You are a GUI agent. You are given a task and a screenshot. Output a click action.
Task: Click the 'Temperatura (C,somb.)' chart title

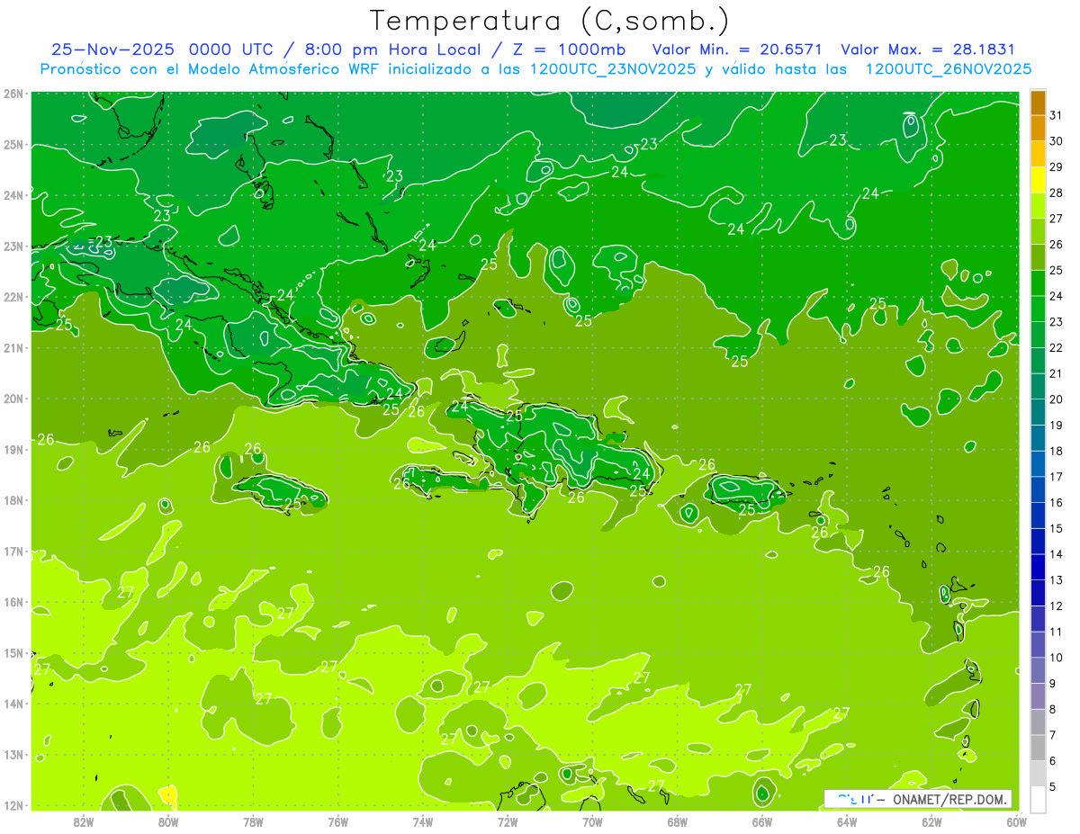coord(549,21)
